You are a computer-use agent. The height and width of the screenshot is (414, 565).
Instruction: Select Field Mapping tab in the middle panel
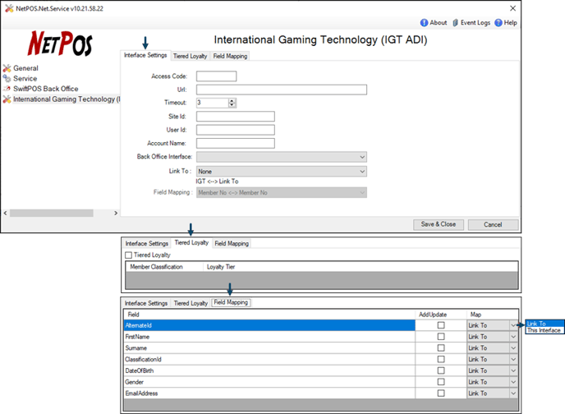(x=232, y=244)
